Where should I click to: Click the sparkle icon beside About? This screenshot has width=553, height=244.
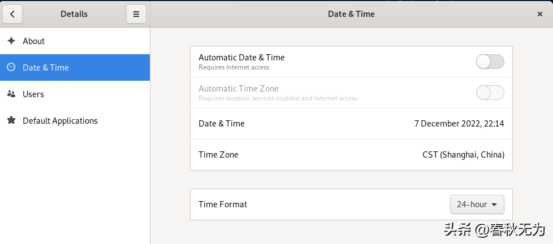(11, 41)
